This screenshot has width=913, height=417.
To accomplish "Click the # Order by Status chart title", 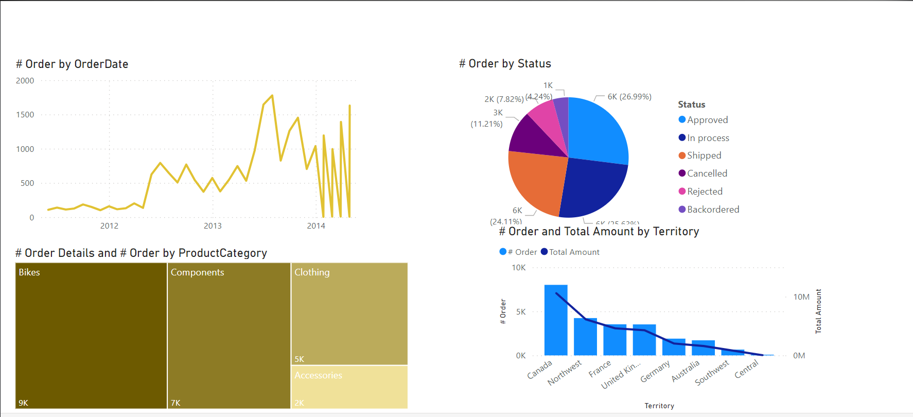I will 505,64.
